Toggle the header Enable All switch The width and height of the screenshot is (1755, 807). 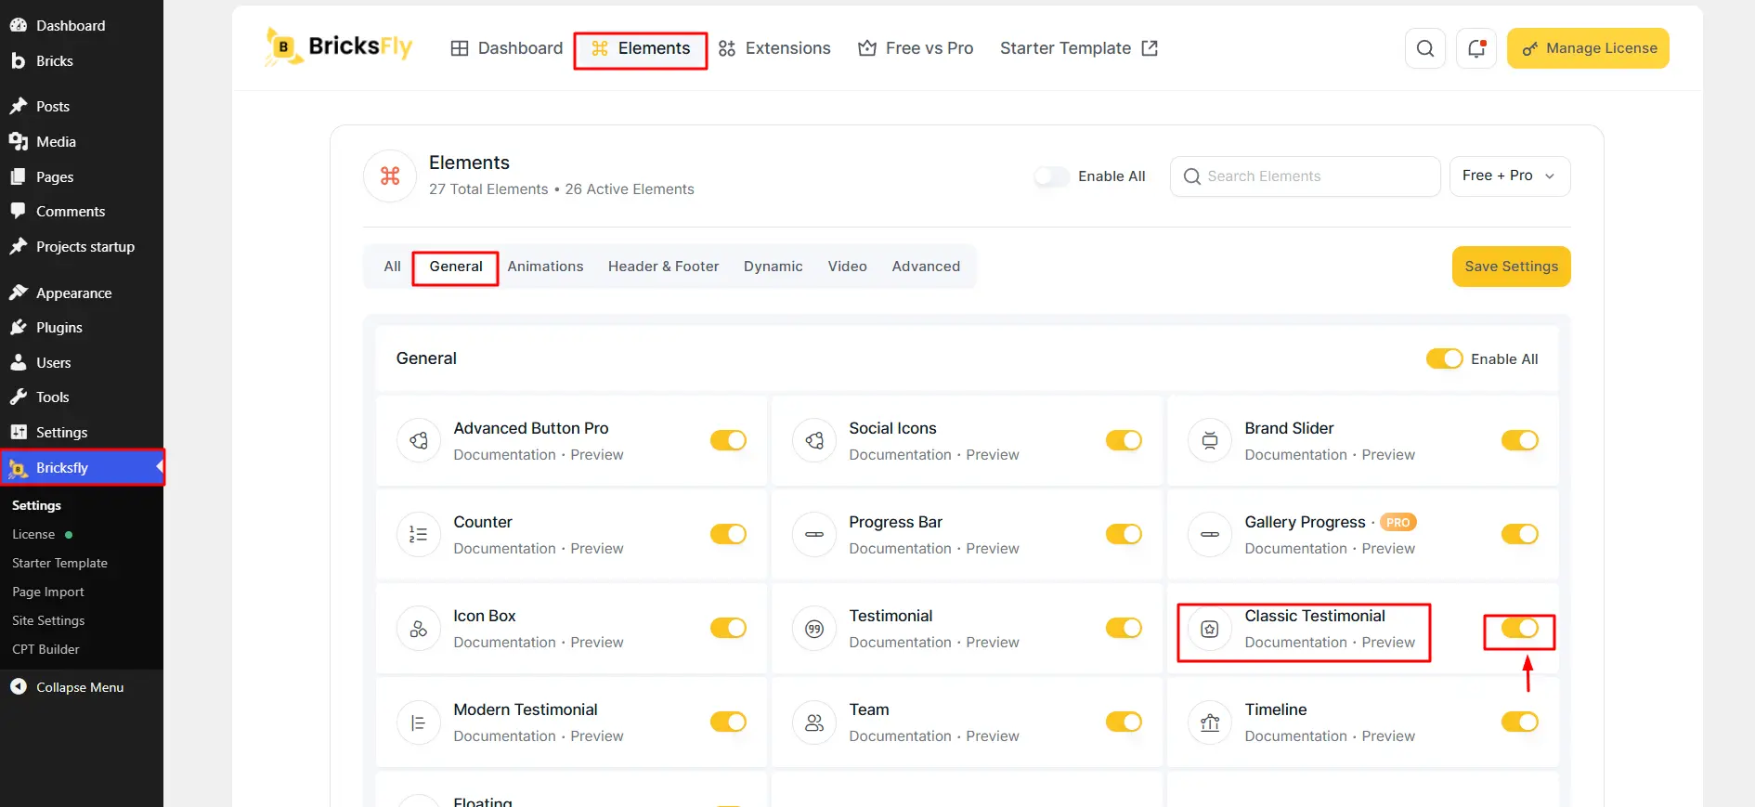pos(1051,176)
